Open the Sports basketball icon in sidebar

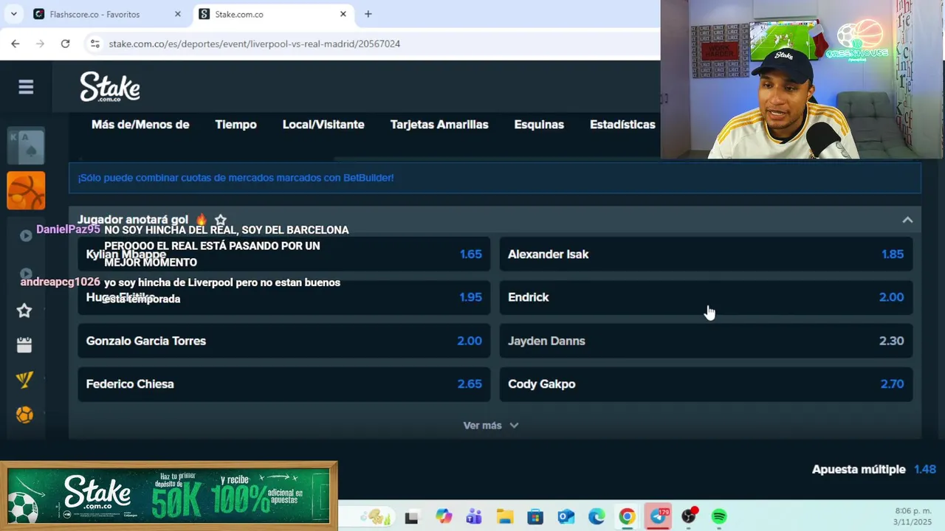pyautogui.click(x=26, y=191)
